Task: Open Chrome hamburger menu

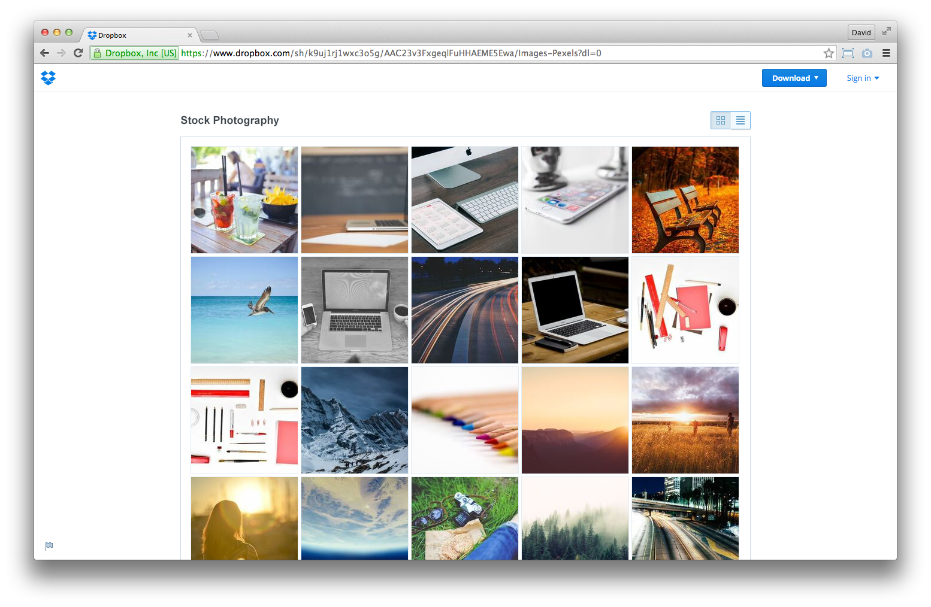Action: (x=886, y=53)
